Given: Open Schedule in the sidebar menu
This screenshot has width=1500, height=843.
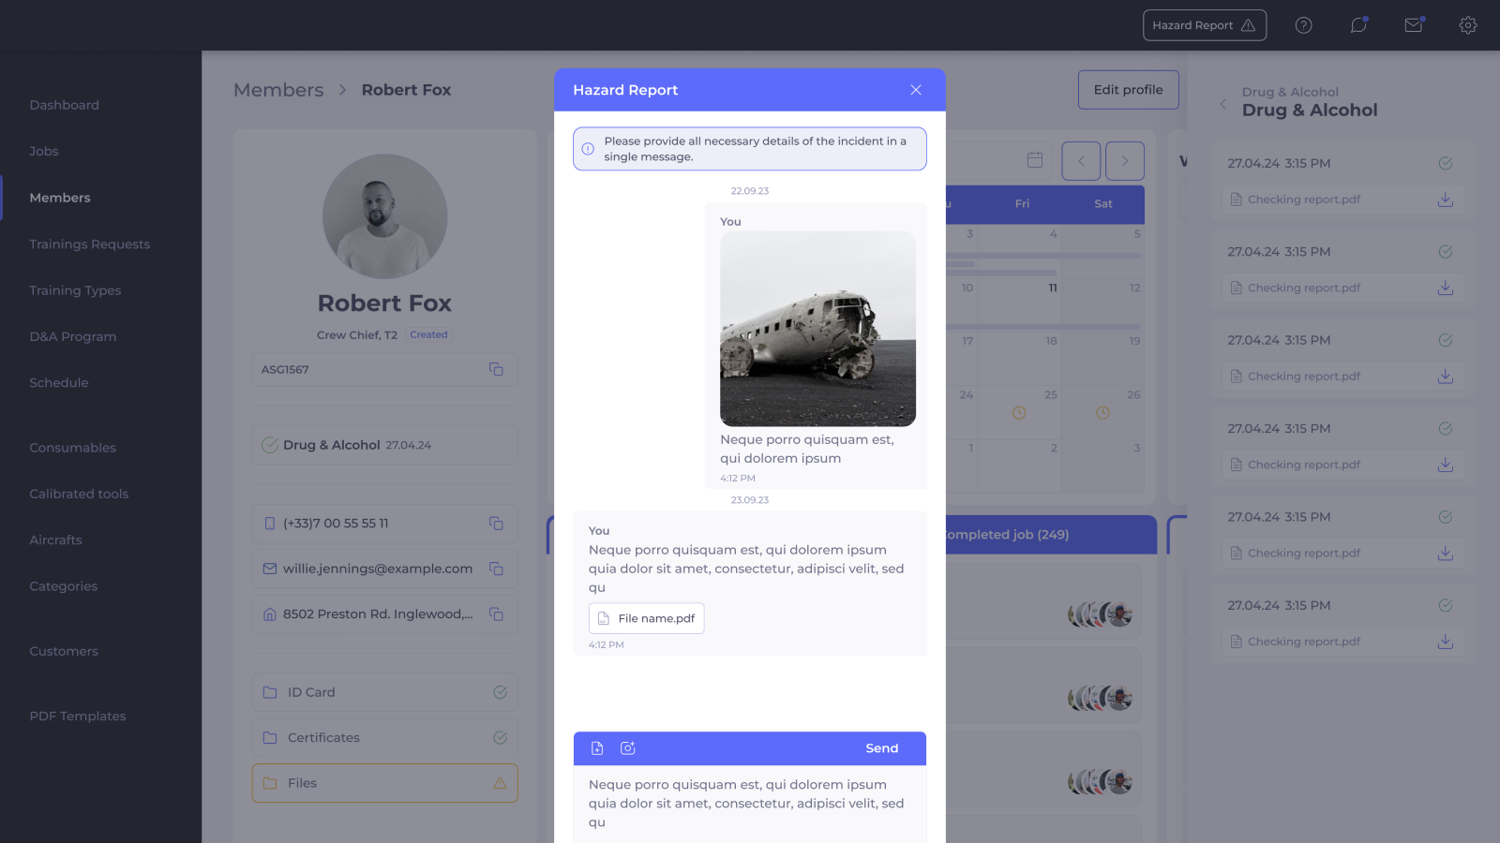Looking at the screenshot, I should pos(59,383).
